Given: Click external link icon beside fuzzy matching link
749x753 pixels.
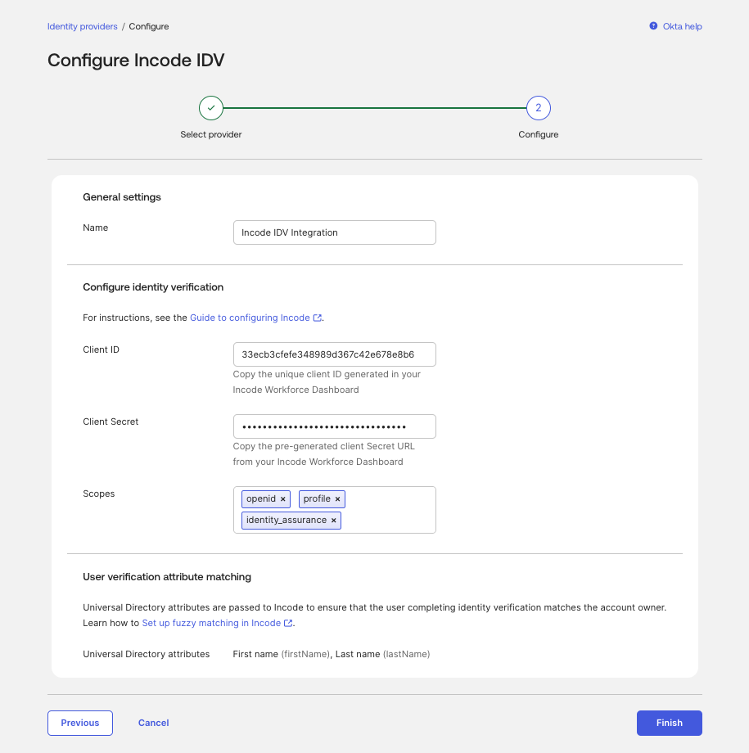Looking at the screenshot, I should [288, 623].
